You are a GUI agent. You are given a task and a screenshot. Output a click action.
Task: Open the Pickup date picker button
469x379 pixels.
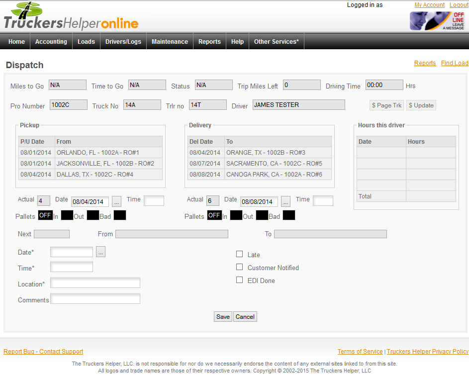pos(116,201)
